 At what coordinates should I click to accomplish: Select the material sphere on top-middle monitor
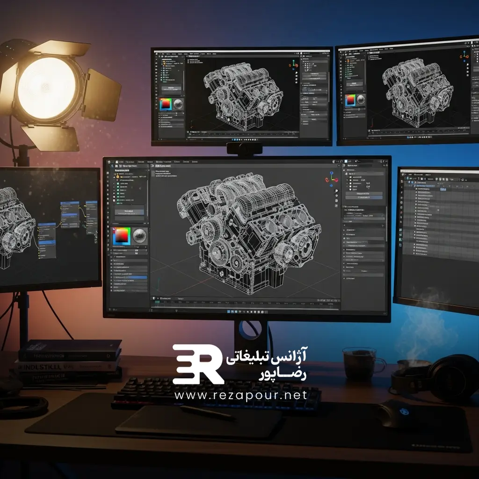[x=178, y=104]
